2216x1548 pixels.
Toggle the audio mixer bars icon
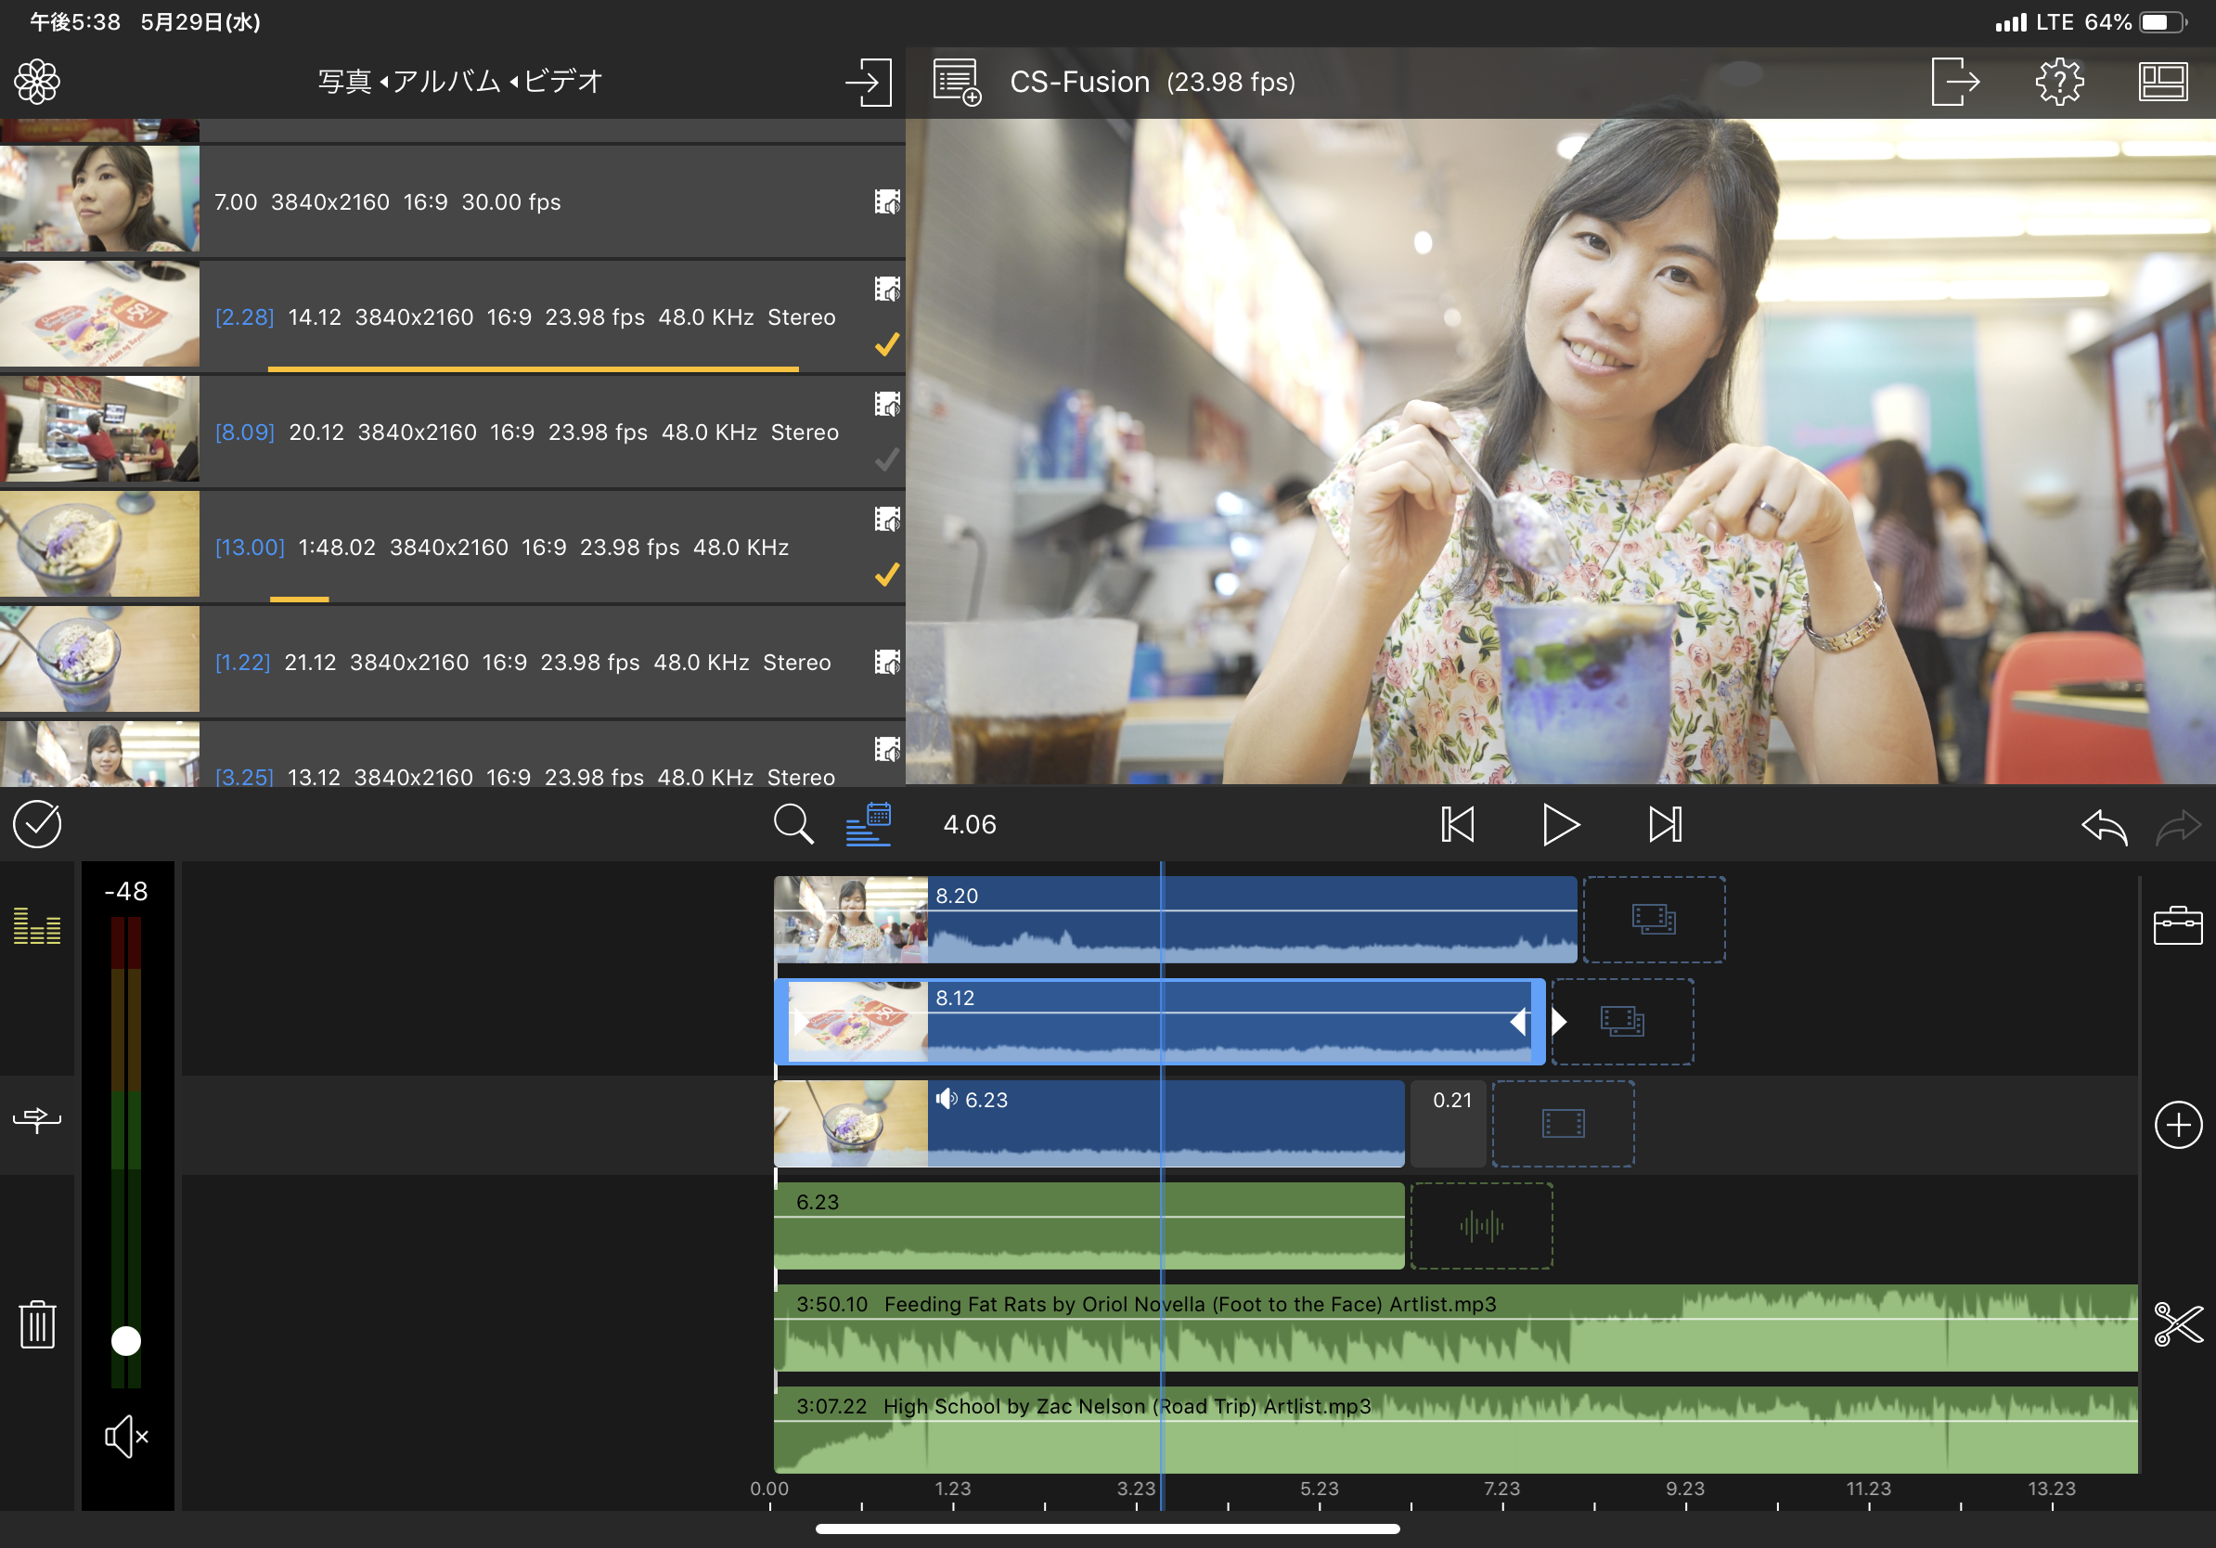[37, 926]
